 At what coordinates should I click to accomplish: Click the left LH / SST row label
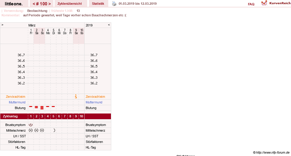tap(20, 136)
